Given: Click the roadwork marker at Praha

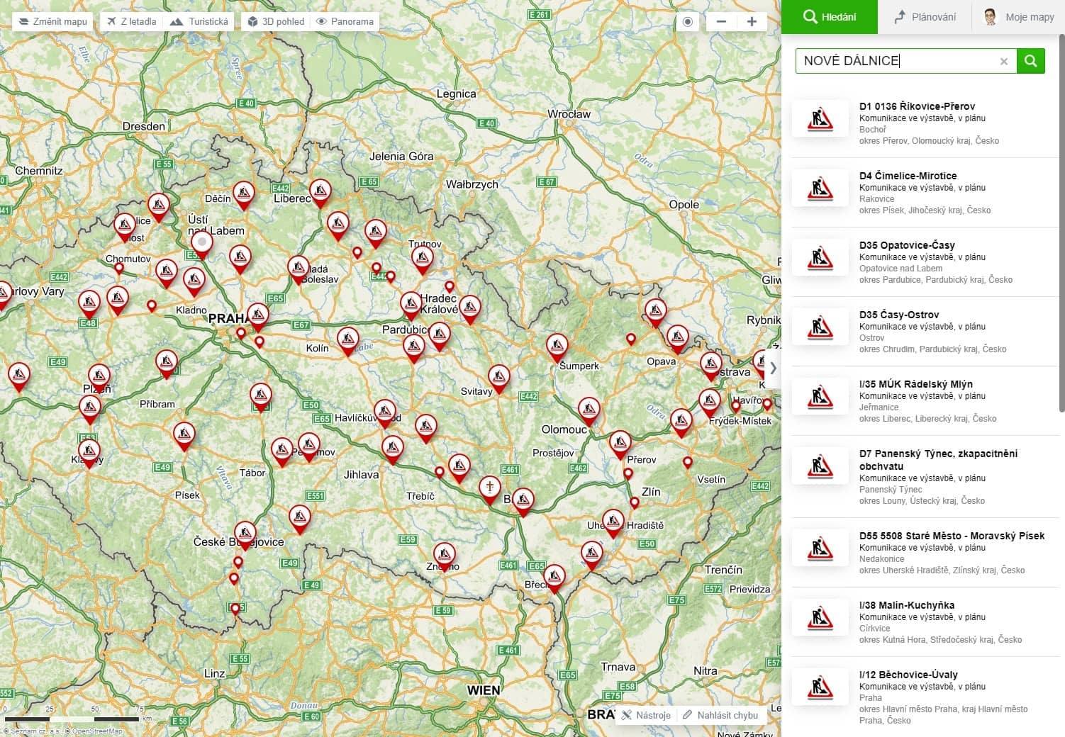Looking at the screenshot, I should (x=257, y=316).
